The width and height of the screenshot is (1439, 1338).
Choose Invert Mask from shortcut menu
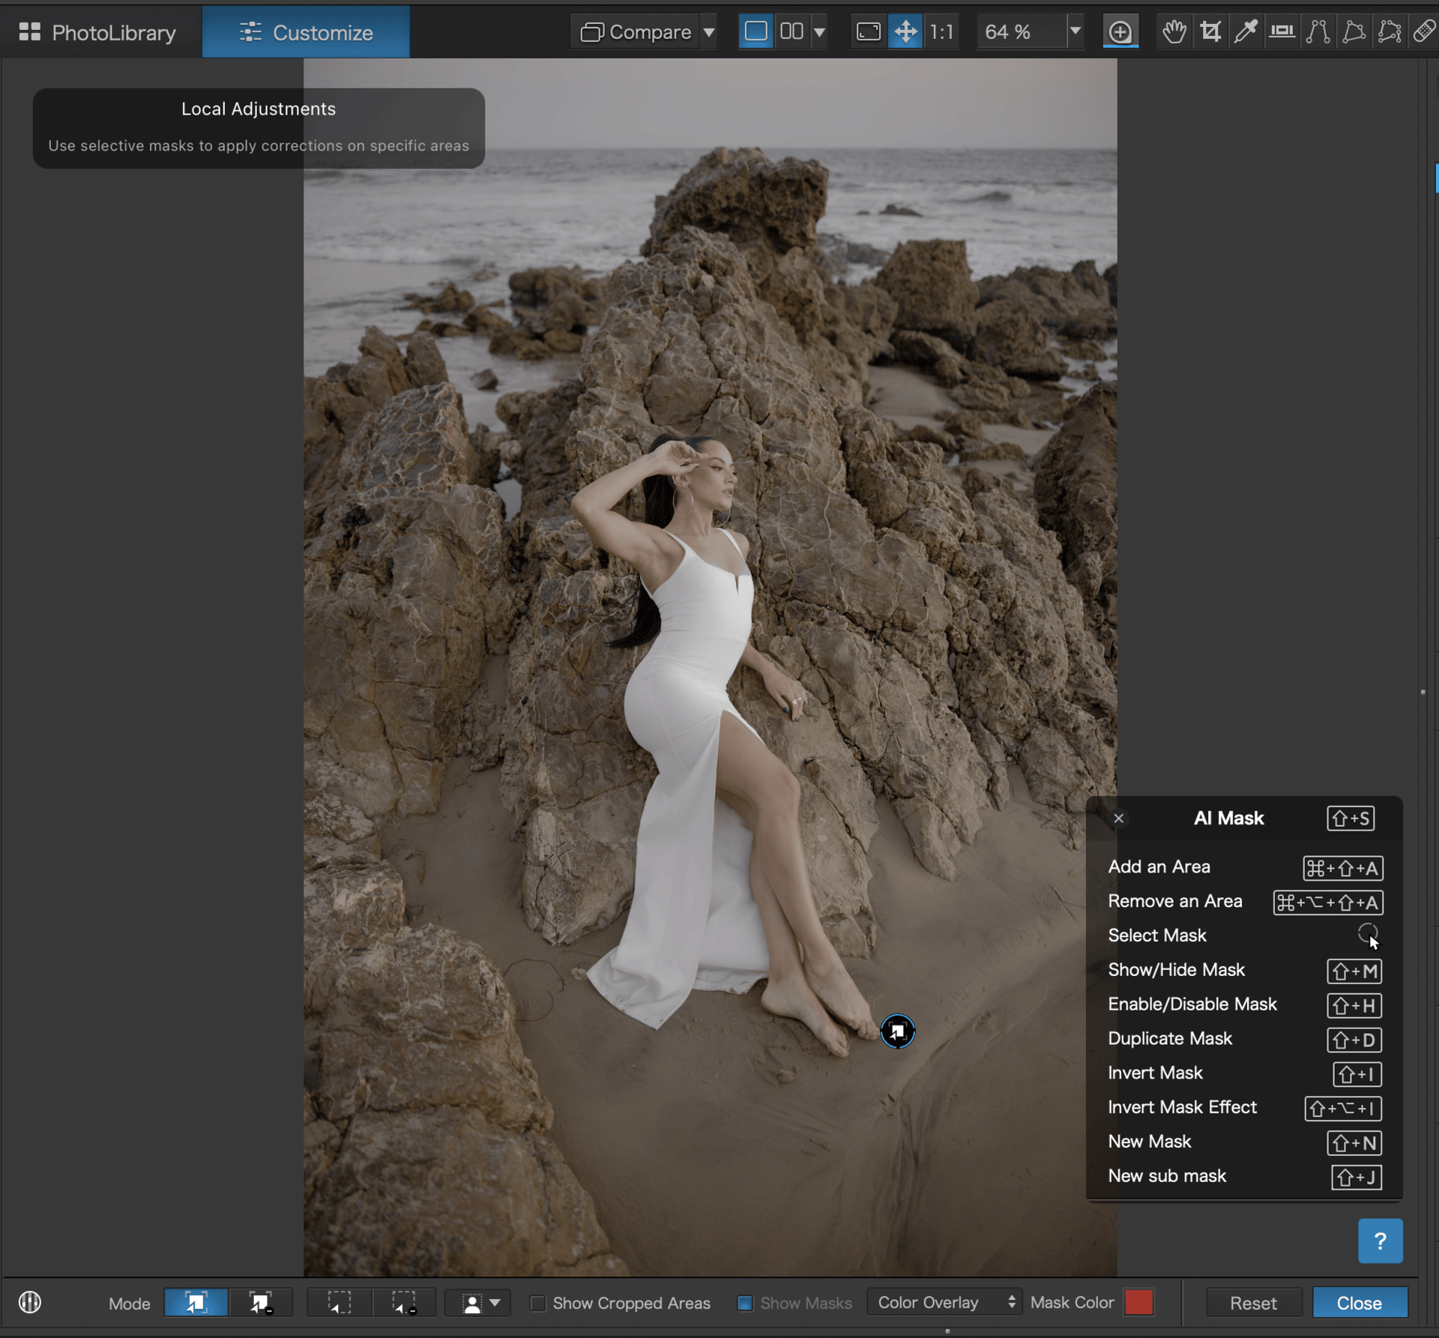coord(1155,1073)
